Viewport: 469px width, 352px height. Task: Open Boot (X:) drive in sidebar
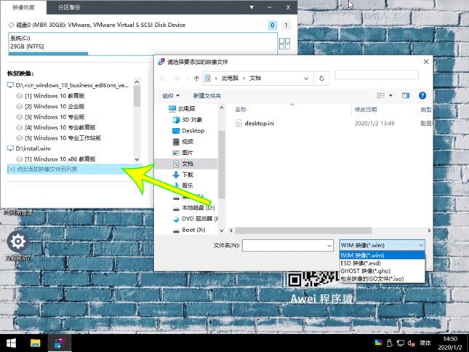pos(189,230)
